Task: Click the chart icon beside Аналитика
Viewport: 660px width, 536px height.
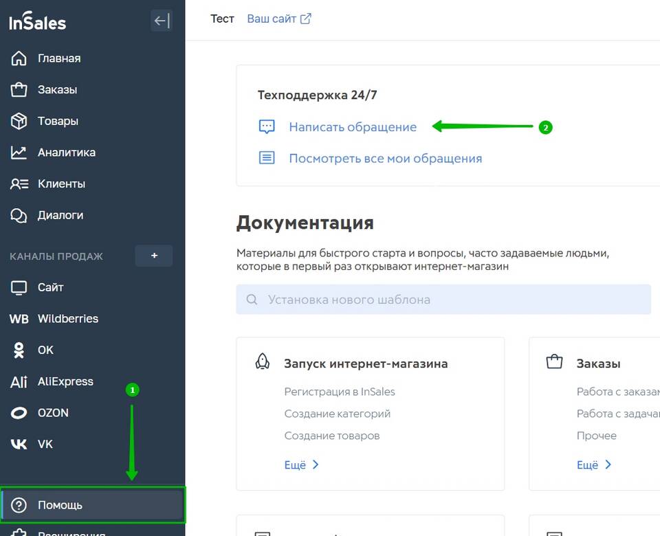Action: tap(19, 153)
